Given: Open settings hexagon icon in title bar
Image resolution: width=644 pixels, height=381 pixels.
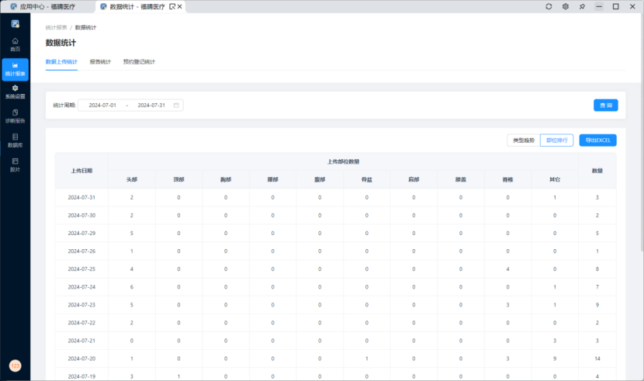Looking at the screenshot, I should coord(566,6).
